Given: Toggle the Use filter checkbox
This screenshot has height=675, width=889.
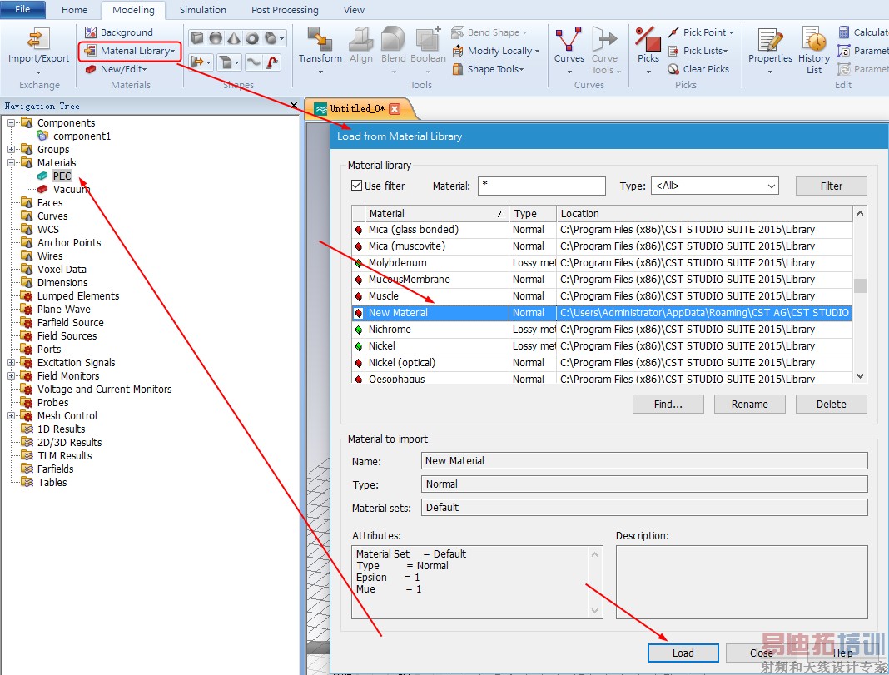Looking at the screenshot, I should (x=356, y=186).
